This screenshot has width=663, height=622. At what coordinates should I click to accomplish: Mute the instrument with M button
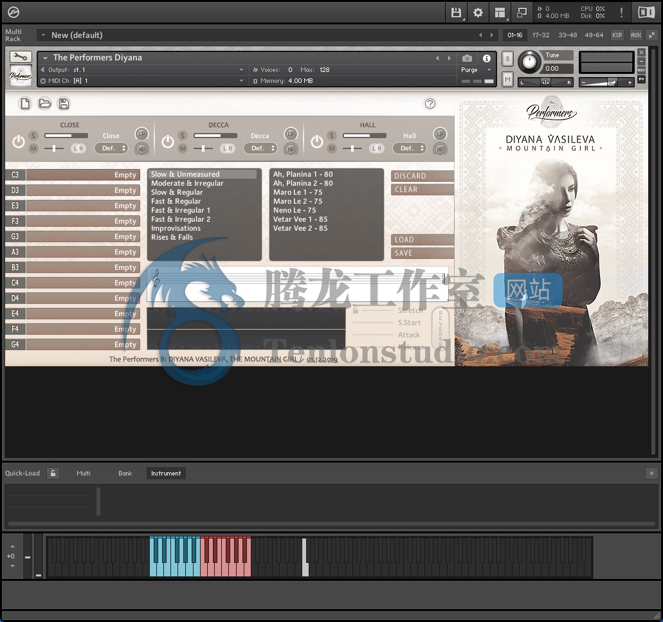coord(507,80)
